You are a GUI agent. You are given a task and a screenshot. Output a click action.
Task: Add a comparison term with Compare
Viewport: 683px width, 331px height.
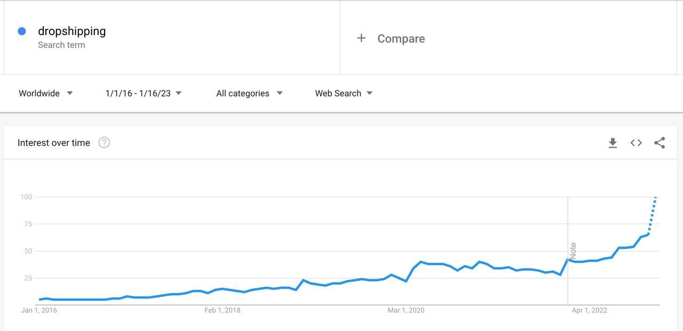(x=401, y=38)
